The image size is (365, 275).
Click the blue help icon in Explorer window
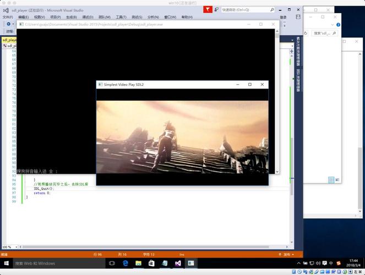(x=338, y=25)
